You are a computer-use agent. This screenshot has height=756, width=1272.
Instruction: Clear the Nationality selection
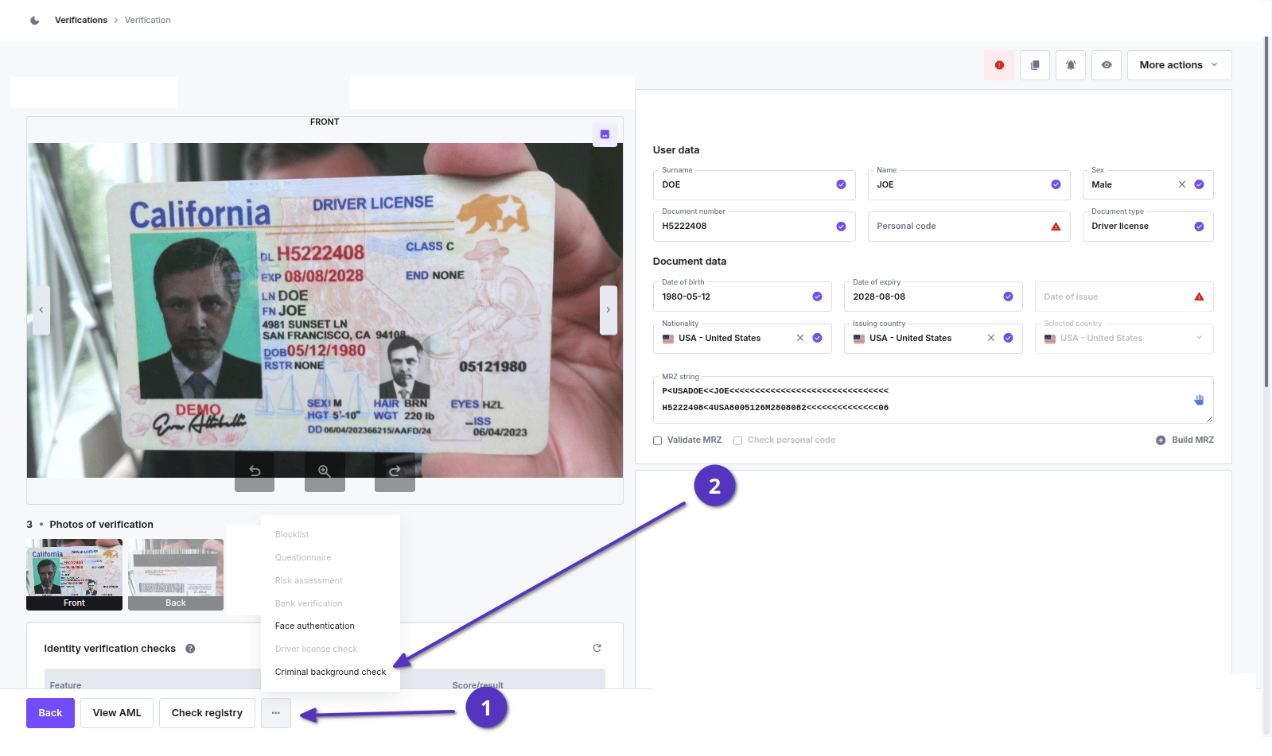coord(800,338)
